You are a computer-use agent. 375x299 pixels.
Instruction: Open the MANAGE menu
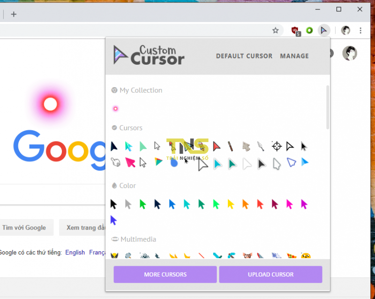294,56
